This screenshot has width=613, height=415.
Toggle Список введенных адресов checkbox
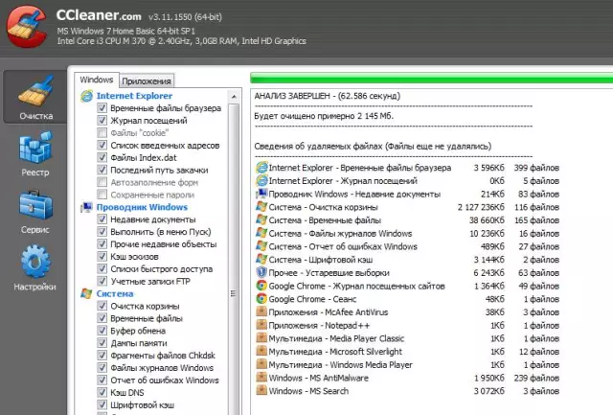click(x=102, y=145)
